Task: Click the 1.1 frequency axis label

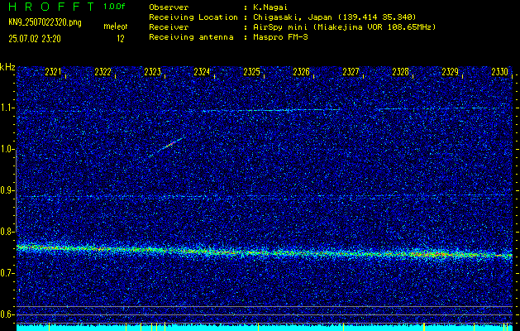Action: pyautogui.click(x=7, y=108)
